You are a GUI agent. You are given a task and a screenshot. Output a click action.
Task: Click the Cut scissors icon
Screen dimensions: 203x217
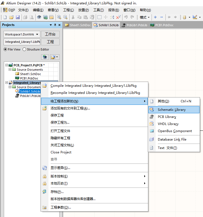point(73,17)
